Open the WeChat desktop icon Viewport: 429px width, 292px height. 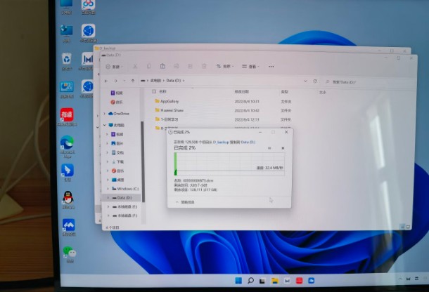(69, 252)
